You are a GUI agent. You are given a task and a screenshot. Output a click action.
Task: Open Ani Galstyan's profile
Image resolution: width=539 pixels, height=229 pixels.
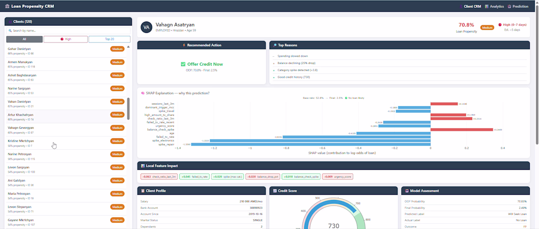66,183
